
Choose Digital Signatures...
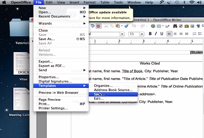[61, 81]
